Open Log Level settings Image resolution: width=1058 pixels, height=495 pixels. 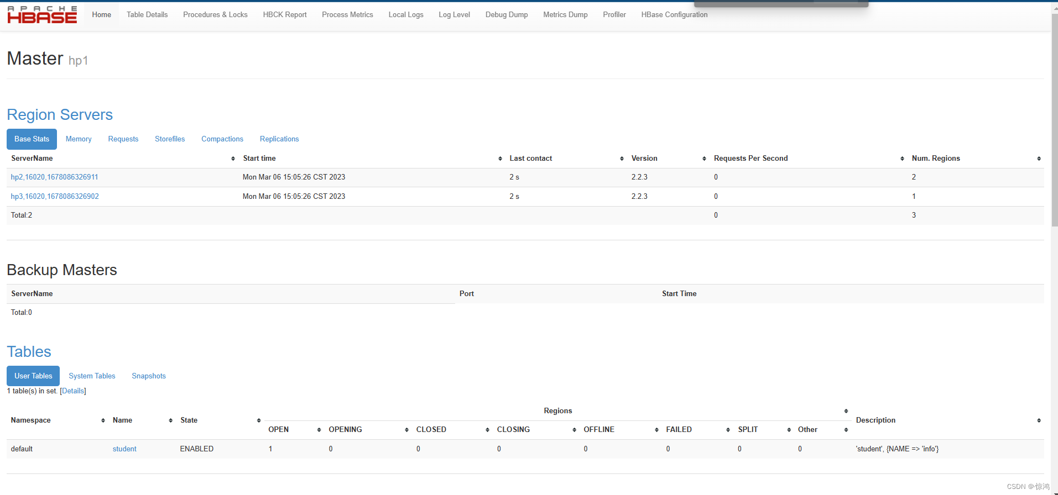click(455, 15)
